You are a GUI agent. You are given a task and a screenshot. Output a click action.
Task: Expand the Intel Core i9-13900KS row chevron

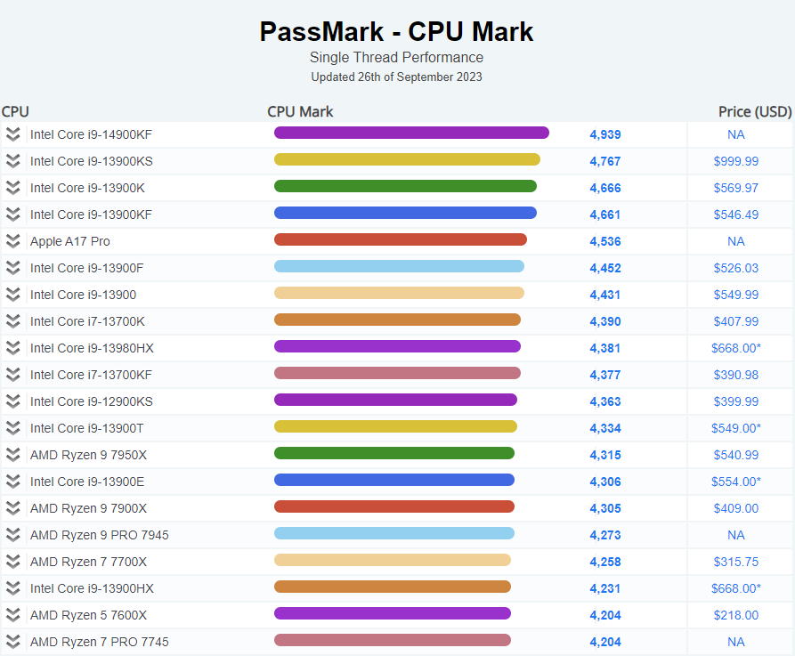(13, 161)
